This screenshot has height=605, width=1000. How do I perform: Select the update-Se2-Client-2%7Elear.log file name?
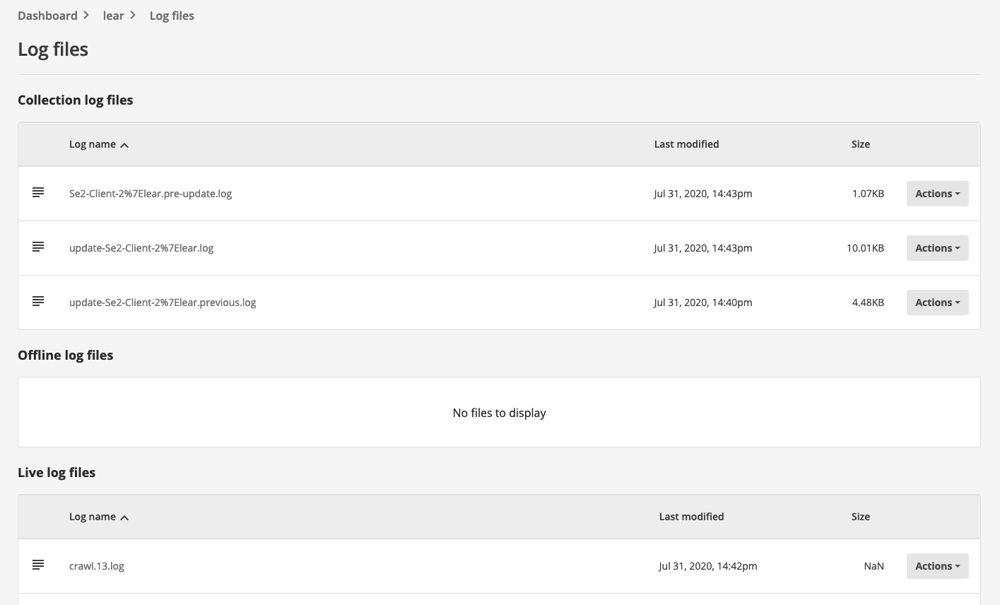(141, 247)
